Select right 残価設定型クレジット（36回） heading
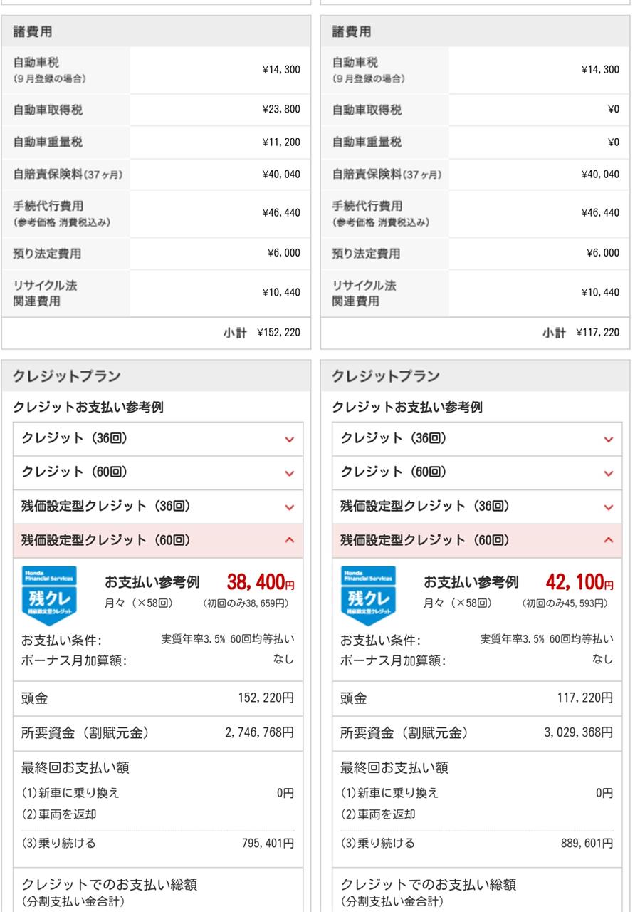 (x=425, y=507)
